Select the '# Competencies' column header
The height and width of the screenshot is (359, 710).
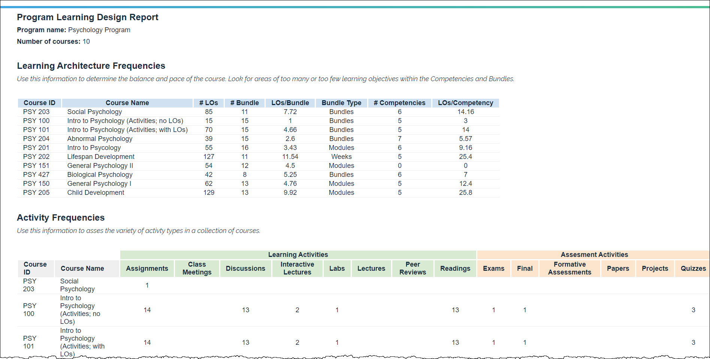[x=399, y=103]
